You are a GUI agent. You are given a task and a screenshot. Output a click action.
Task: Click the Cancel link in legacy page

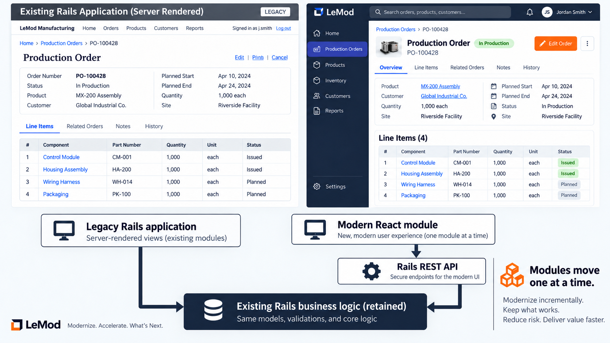(279, 58)
